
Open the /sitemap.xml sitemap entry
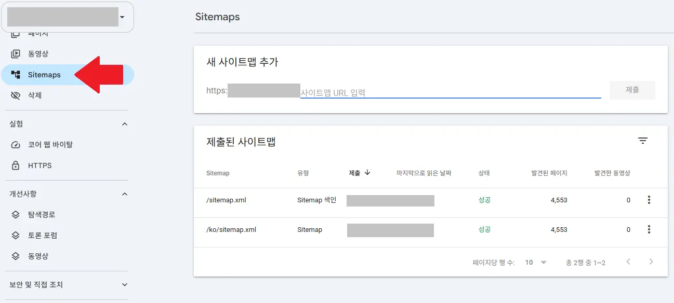[226, 200]
